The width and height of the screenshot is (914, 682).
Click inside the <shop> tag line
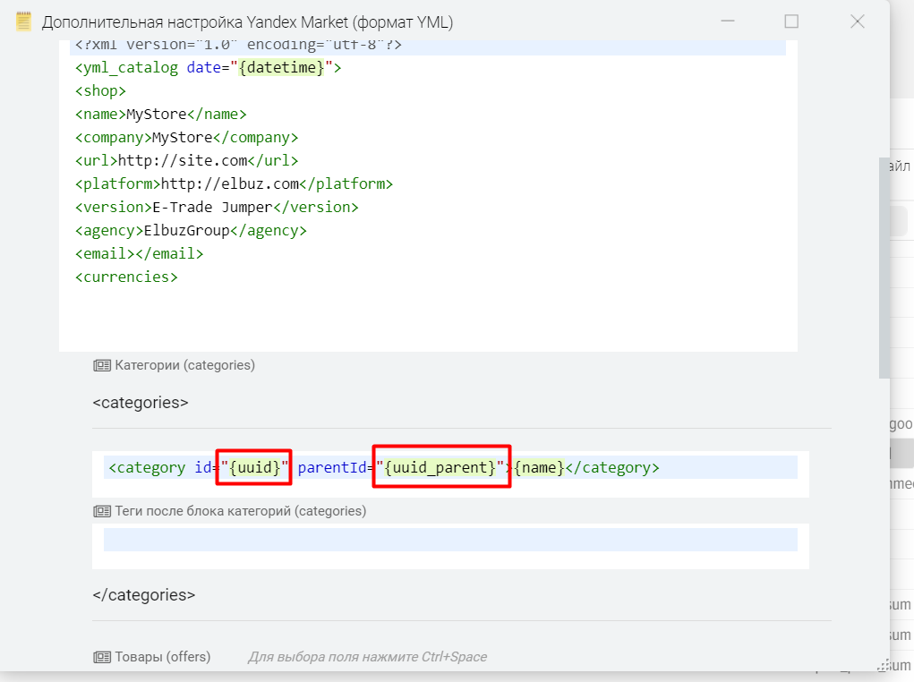100,91
